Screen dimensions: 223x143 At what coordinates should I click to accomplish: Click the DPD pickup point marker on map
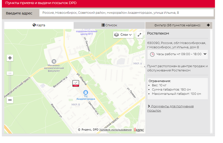pos(76,84)
